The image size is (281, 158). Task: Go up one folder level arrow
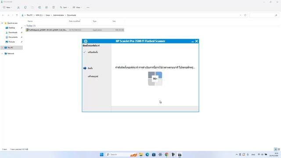pos(17,15)
